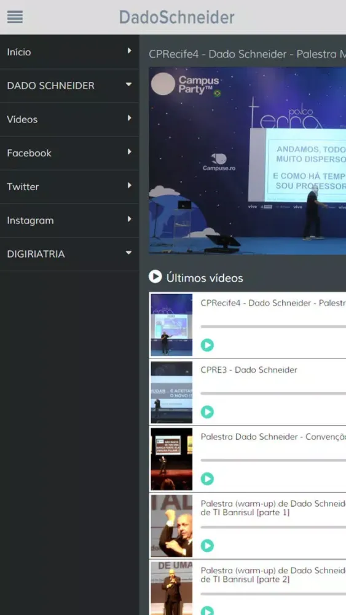Play the CPRecife4 list video
Screen dimensions: 346x615
pos(207,345)
